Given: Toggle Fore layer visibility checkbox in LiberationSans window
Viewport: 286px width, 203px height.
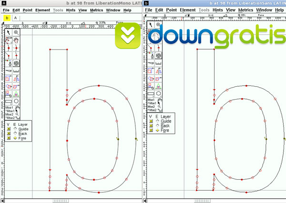Looking at the screenshot, I should coord(151,130).
